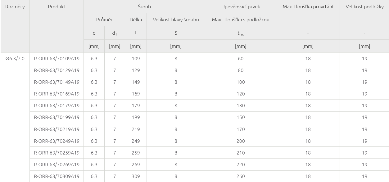389x182 pixels.
Task: Click the Velikost podložky header
Action: [x=364, y=6]
